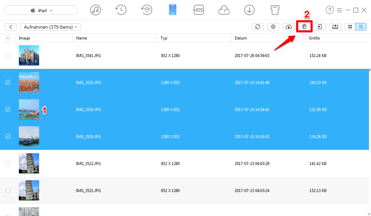The width and height of the screenshot is (371, 216).
Task: Click the size value 152.24 KB
Action: click(x=318, y=56)
